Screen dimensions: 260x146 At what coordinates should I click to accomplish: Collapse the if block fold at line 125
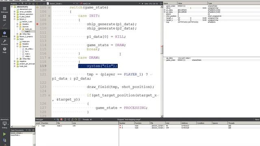coord(49,95)
